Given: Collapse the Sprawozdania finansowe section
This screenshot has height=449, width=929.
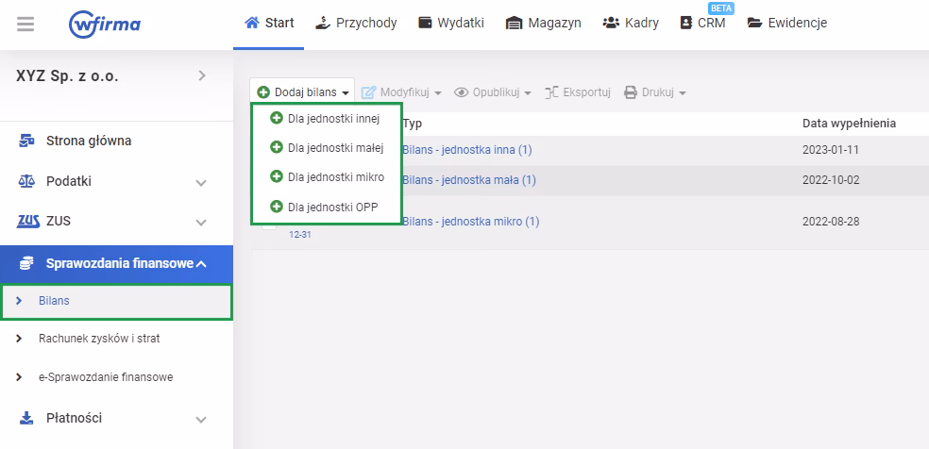Looking at the screenshot, I should point(200,263).
